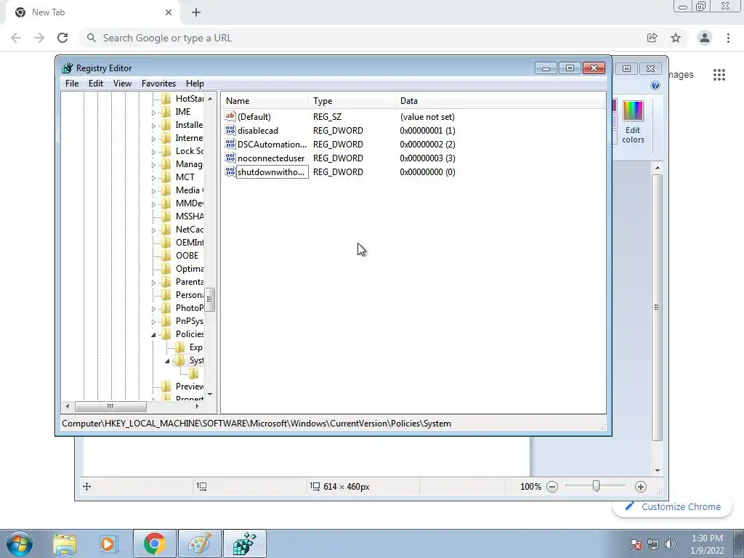Expand the NetCac tree node
This screenshot has height=558, width=744.
point(153,230)
